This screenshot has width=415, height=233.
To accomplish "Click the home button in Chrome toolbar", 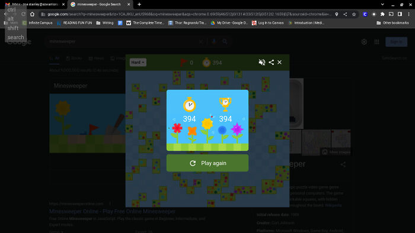I will [32, 14].
